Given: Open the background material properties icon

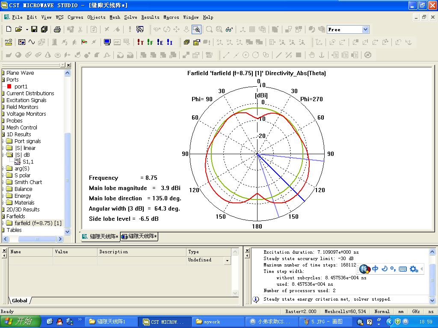Looking at the screenshot, I should [21, 42].
